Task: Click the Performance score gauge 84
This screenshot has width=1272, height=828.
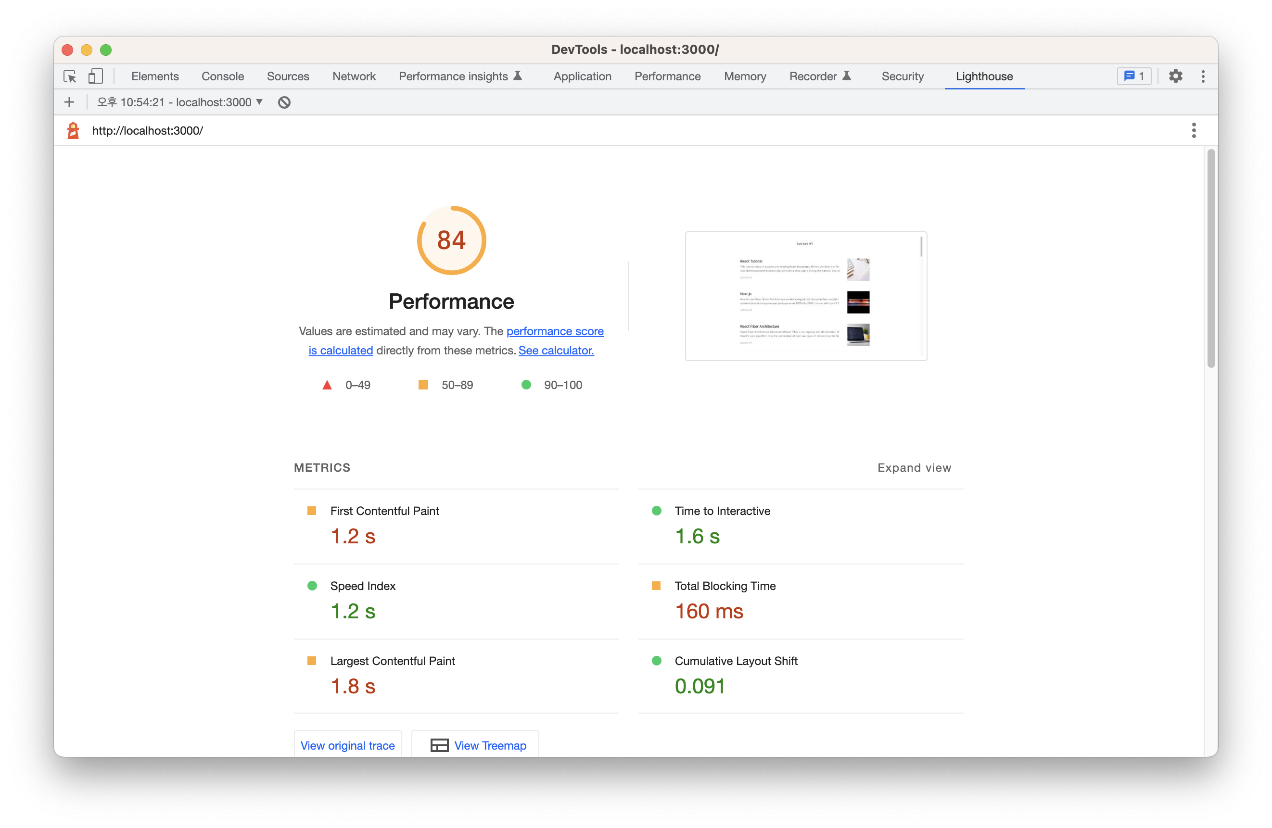Action: tap(452, 240)
